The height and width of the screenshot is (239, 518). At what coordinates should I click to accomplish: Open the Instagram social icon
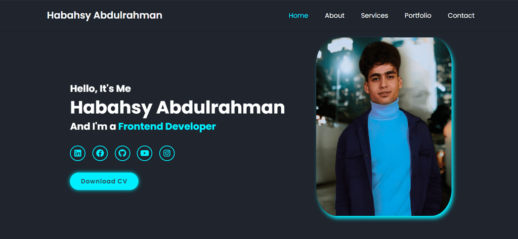(167, 153)
